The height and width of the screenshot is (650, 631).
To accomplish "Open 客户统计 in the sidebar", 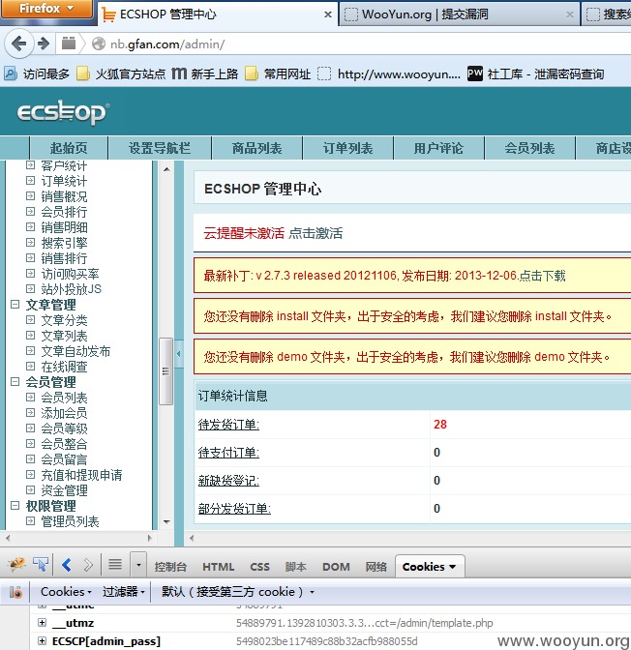I will (64, 165).
